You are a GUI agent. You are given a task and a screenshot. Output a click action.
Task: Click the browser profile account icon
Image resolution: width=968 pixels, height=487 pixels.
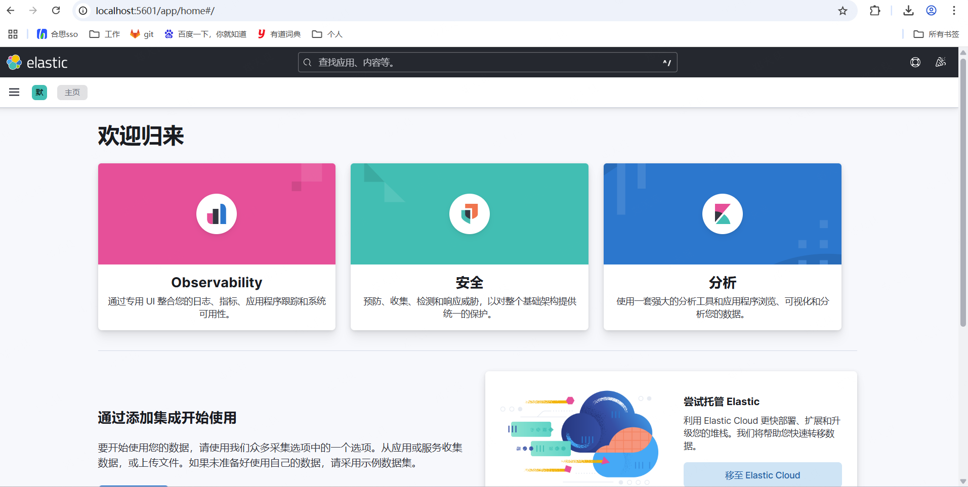(x=932, y=10)
